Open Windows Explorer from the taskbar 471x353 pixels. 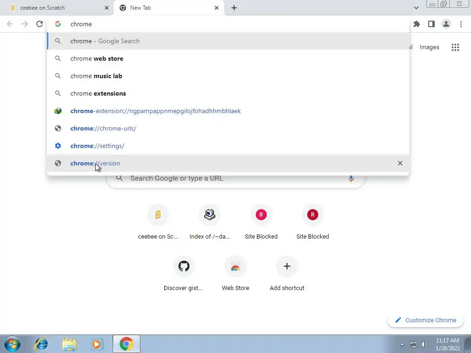tap(69, 344)
